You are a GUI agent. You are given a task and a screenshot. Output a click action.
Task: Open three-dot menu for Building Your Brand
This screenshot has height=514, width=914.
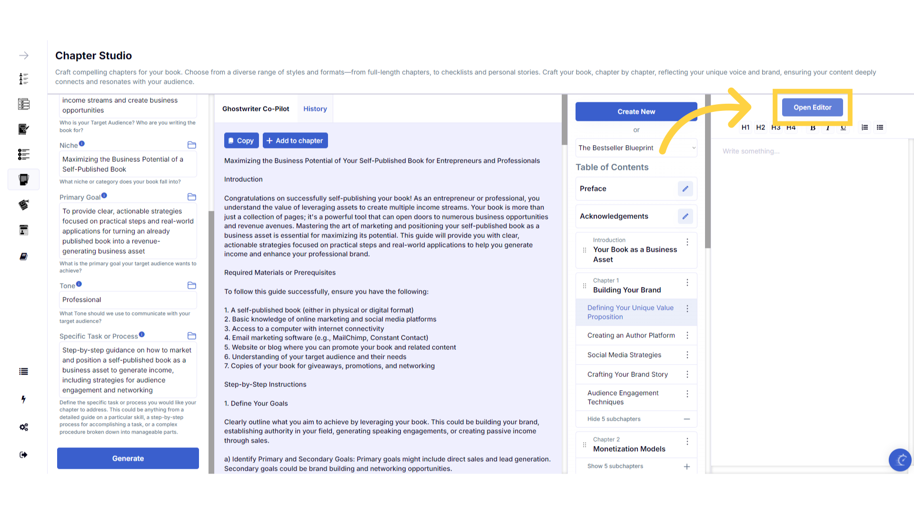coord(687,283)
